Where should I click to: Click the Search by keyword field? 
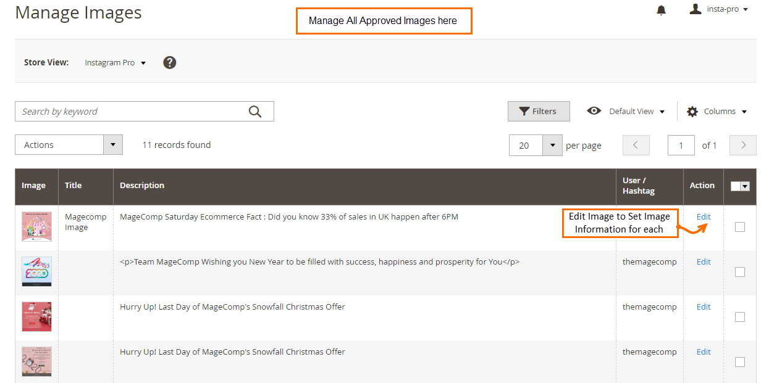tap(133, 112)
